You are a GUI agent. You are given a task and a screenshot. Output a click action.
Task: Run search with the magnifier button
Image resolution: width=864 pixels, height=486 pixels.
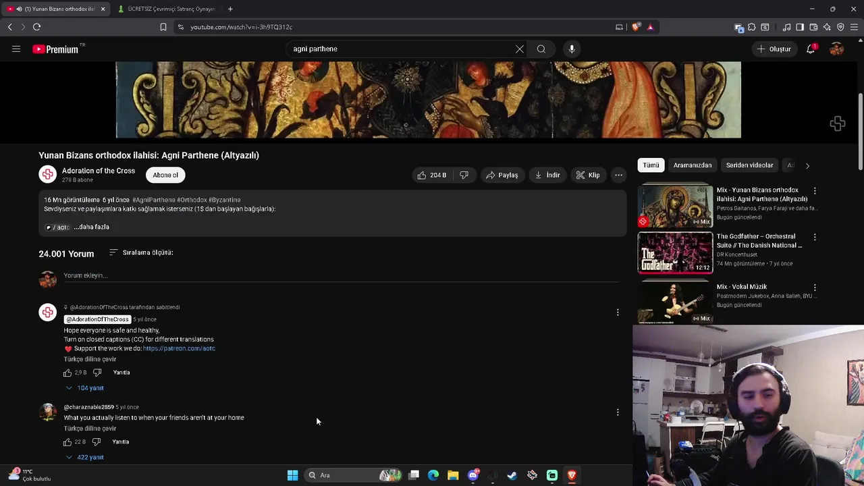click(x=541, y=49)
